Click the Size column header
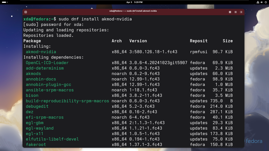Viewport: 269px width, 151px height. tap(228, 41)
